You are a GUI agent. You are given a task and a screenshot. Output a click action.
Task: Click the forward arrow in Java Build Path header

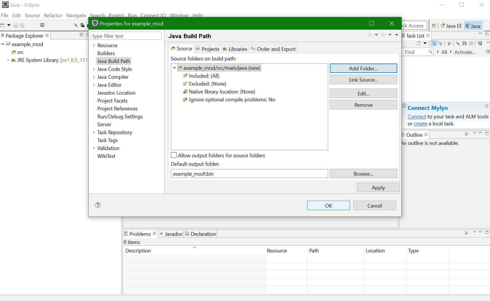point(383,35)
